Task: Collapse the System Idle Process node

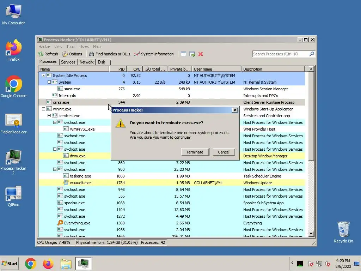Action: (43, 76)
